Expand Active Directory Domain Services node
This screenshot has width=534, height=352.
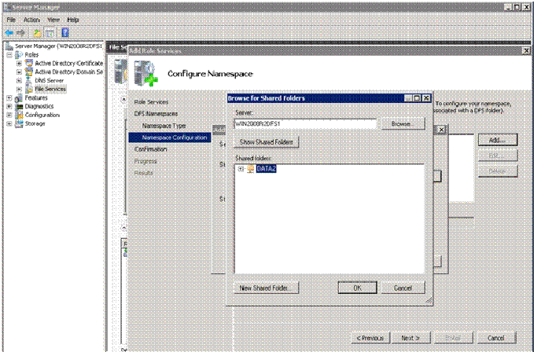point(19,71)
